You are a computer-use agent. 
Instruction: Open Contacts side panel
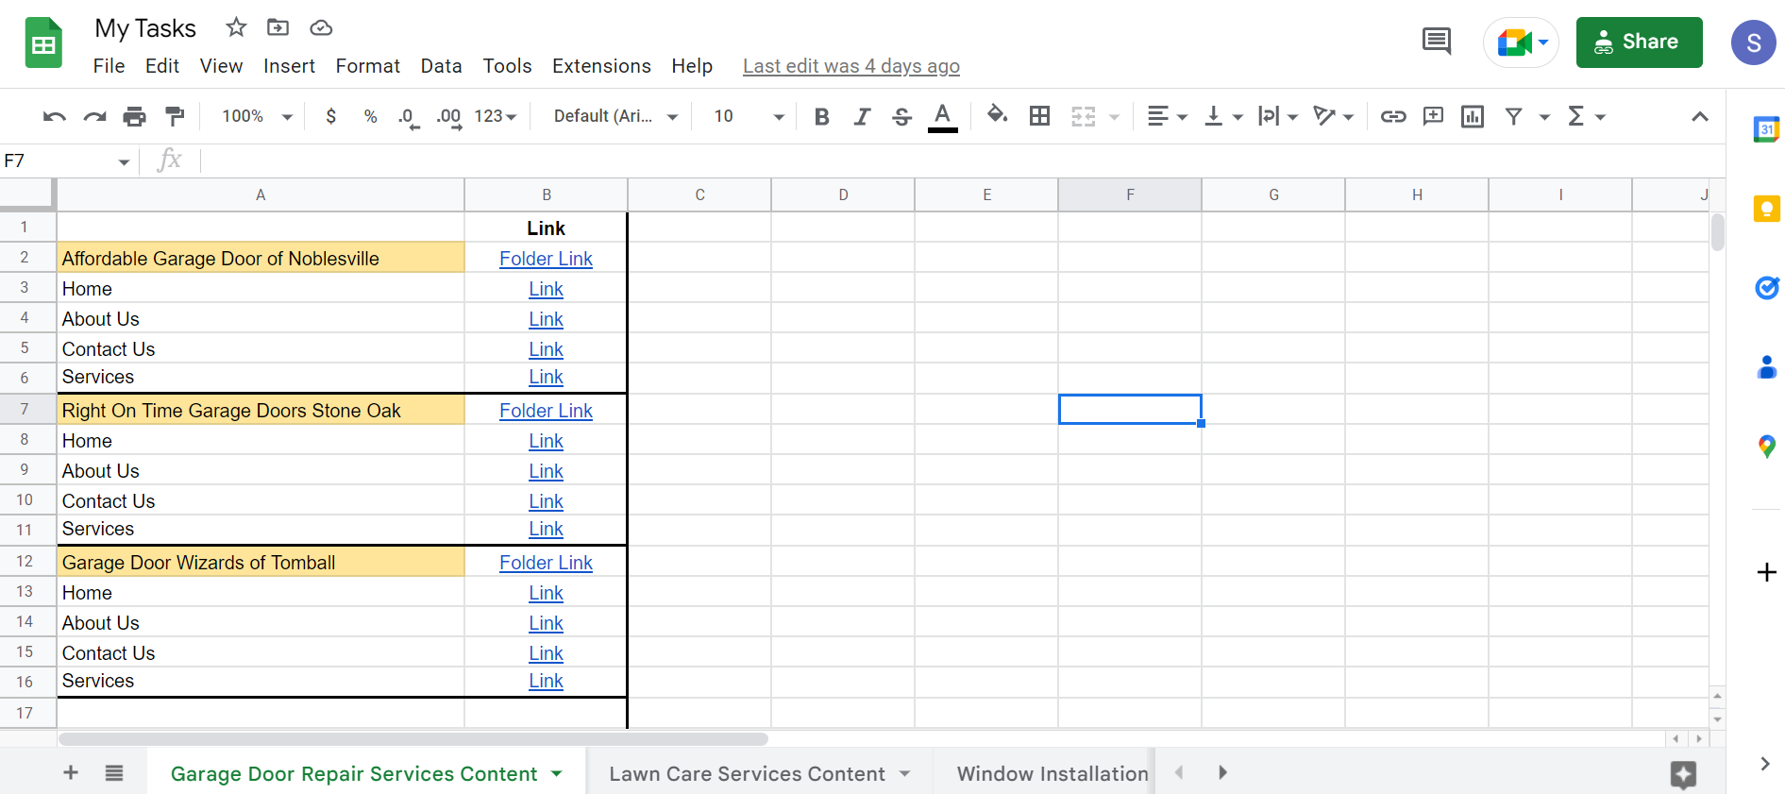[1766, 367]
